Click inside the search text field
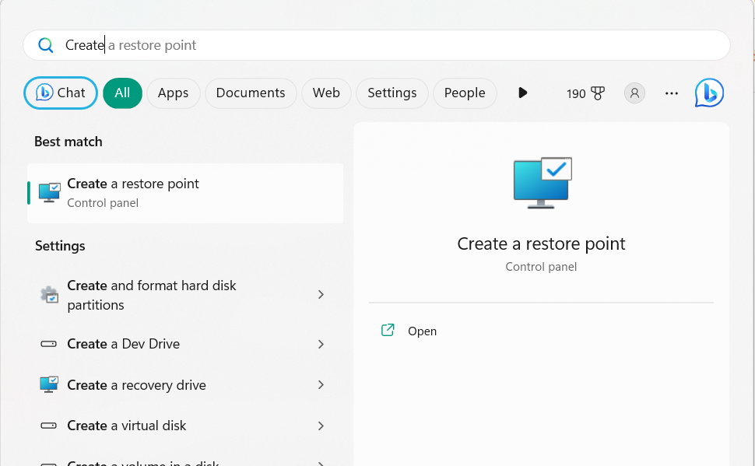This screenshot has width=755, height=466. 389,45
